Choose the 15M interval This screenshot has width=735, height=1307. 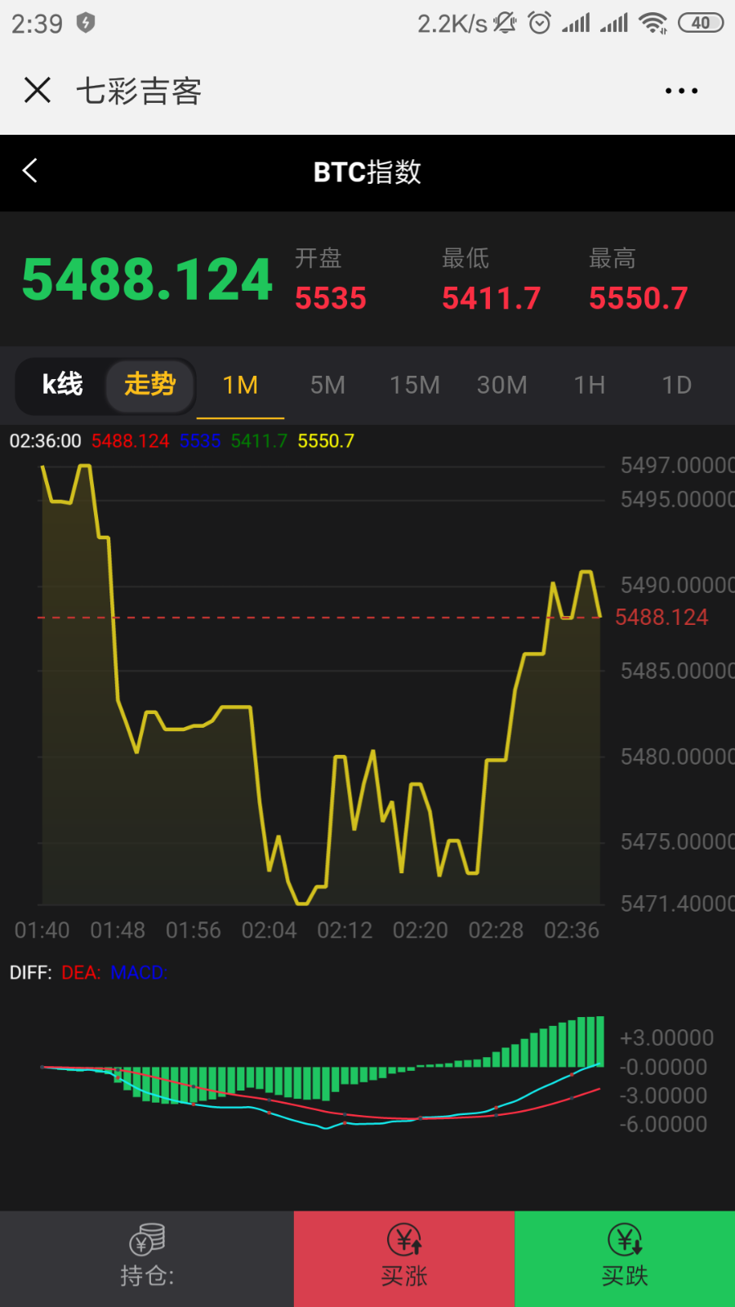click(415, 385)
